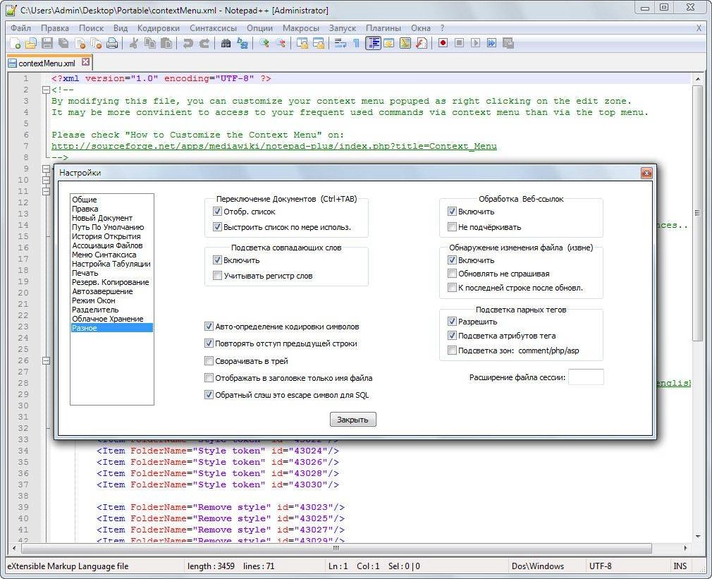Select 'Автозавершение' settings category

(102, 291)
